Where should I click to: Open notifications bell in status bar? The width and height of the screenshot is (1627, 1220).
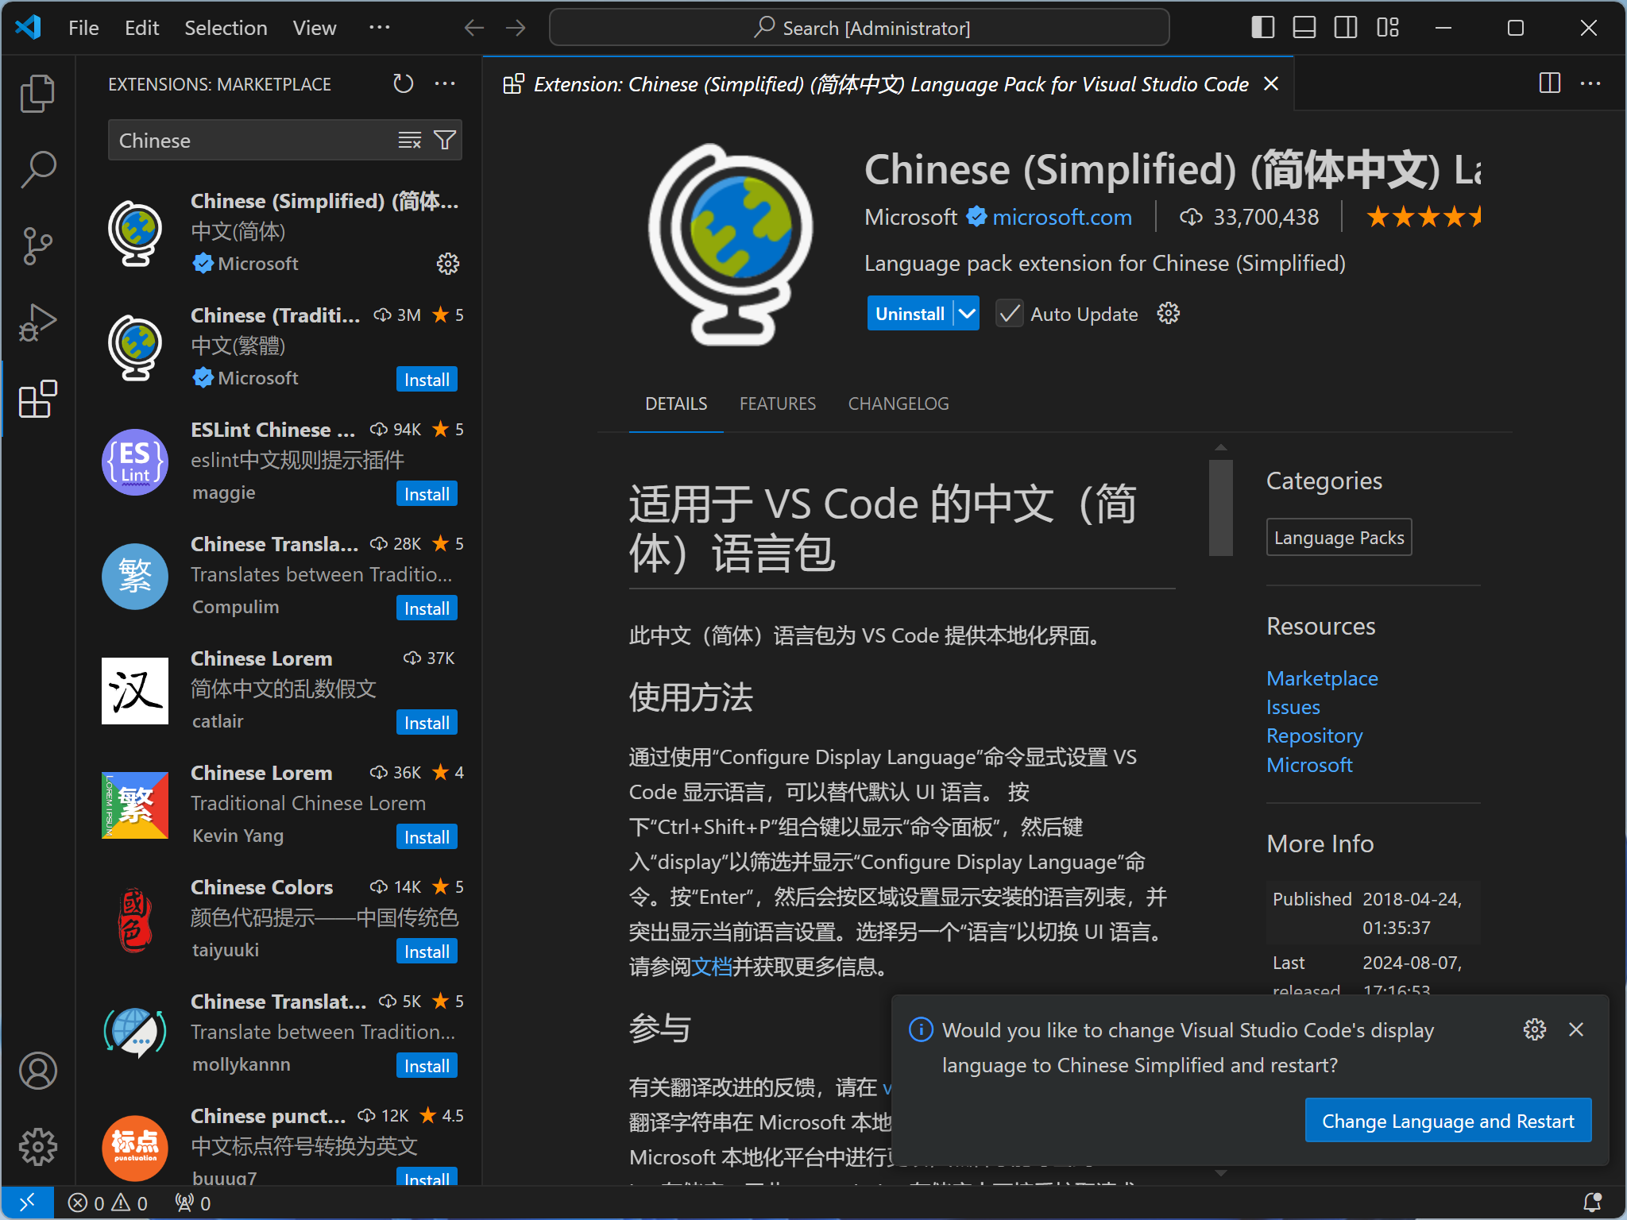pyautogui.click(x=1592, y=1203)
